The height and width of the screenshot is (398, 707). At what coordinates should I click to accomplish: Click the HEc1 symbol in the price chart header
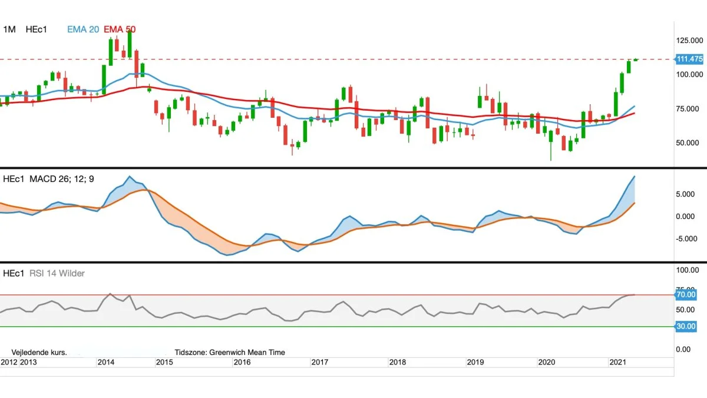[x=37, y=29]
